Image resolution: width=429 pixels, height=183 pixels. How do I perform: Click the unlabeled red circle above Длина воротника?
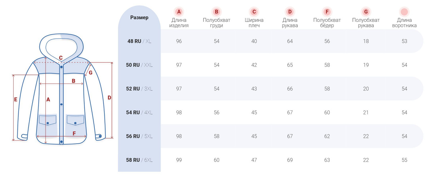pos(404,12)
